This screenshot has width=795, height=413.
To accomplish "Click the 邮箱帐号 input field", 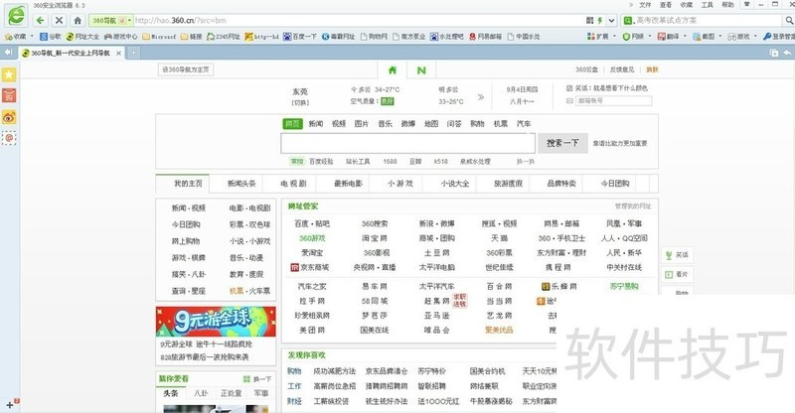I will click(613, 101).
